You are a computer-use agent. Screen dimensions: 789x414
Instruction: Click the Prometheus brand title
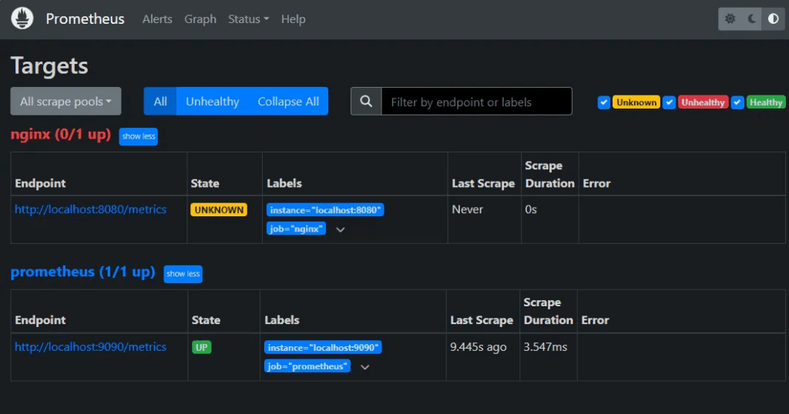click(x=85, y=19)
